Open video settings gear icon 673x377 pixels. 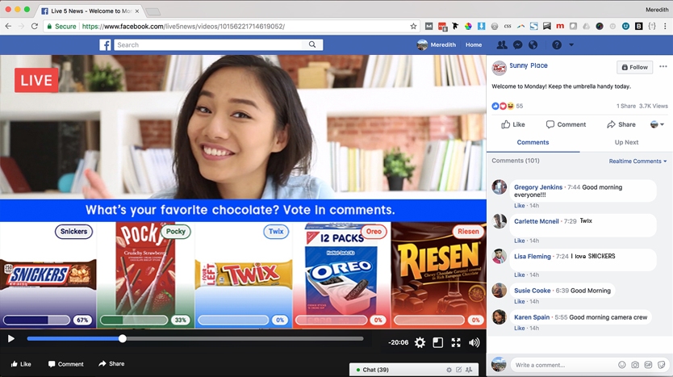(x=420, y=342)
